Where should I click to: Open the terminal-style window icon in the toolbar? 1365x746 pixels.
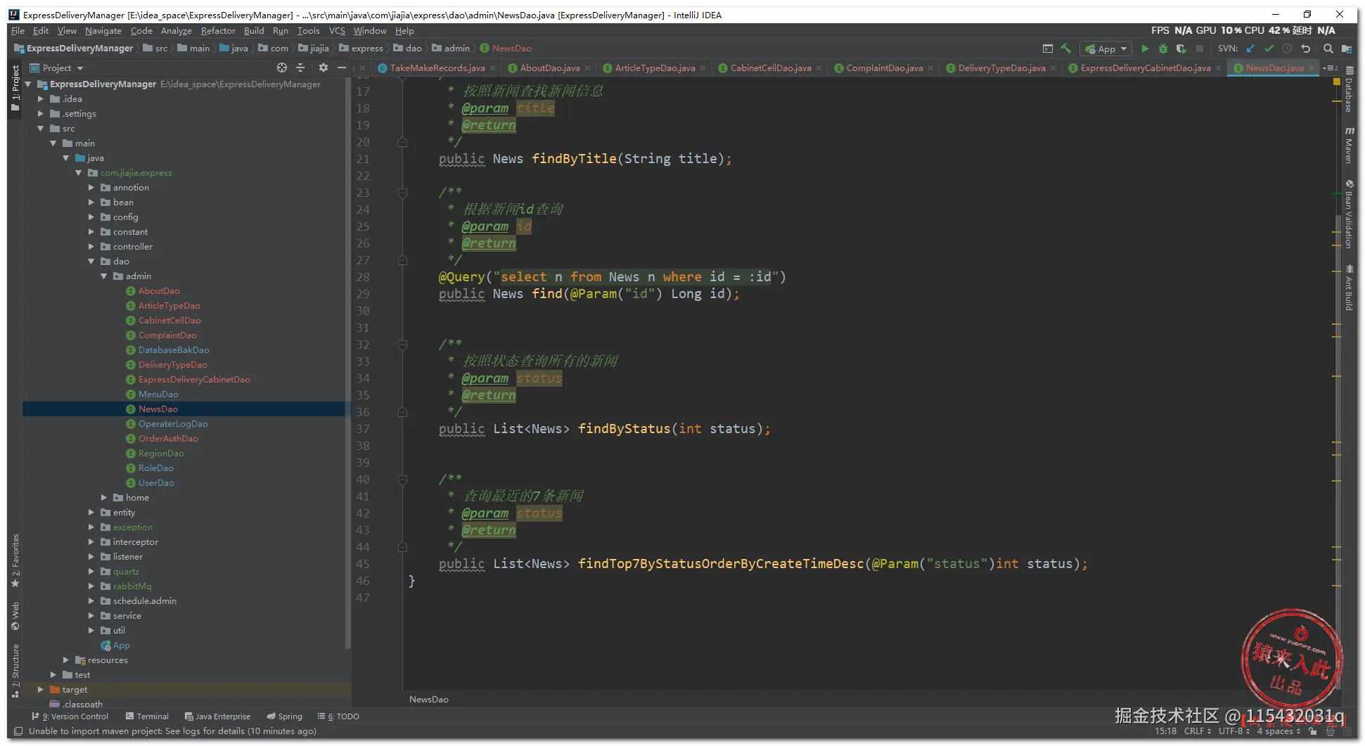tap(1048, 49)
